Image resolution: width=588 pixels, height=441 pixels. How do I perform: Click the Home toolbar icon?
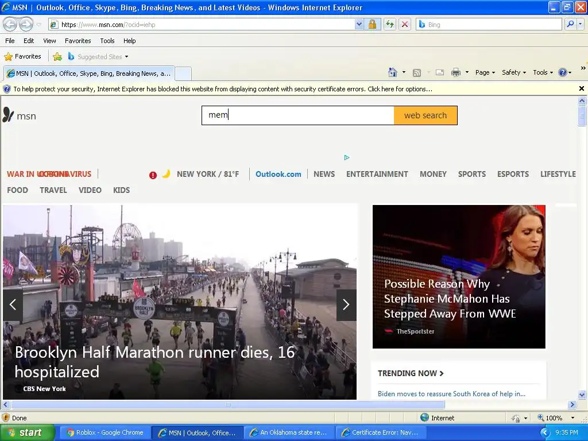(393, 72)
